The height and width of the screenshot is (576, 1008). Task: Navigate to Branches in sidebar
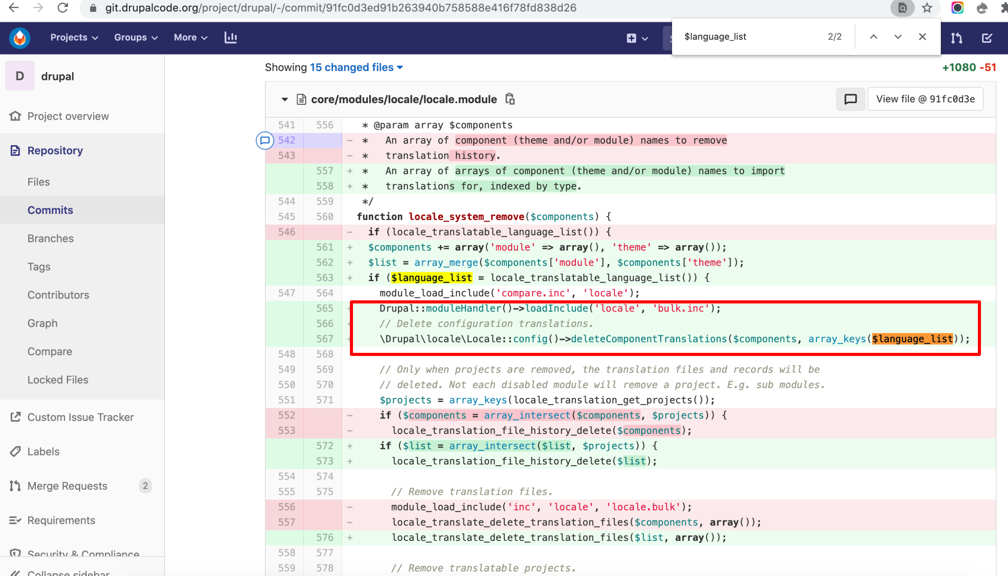[x=50, y=238]
